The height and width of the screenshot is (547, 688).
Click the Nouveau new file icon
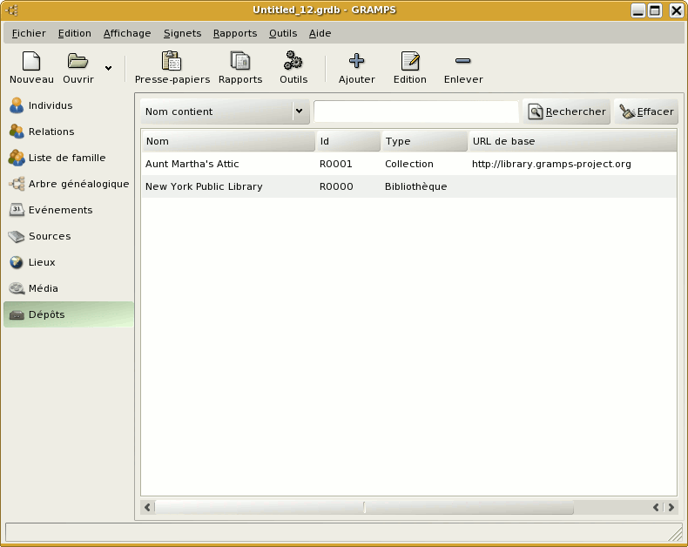point(31,62)
